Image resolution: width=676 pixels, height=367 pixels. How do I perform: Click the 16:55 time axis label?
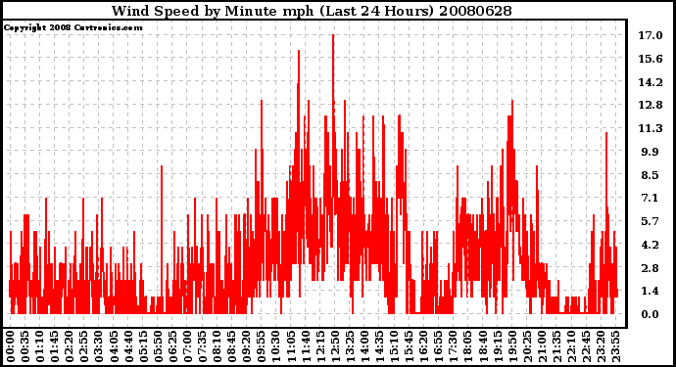pos(438,347)
